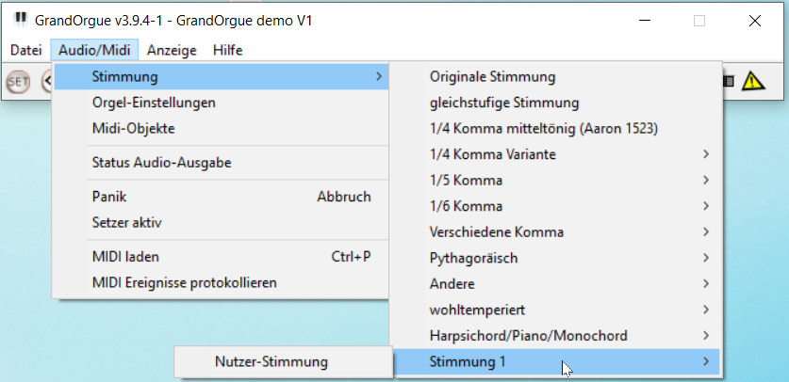Show Status Audio-Ausgabe
Viewport: 789px width, 382px height.
tap(161, 162)
